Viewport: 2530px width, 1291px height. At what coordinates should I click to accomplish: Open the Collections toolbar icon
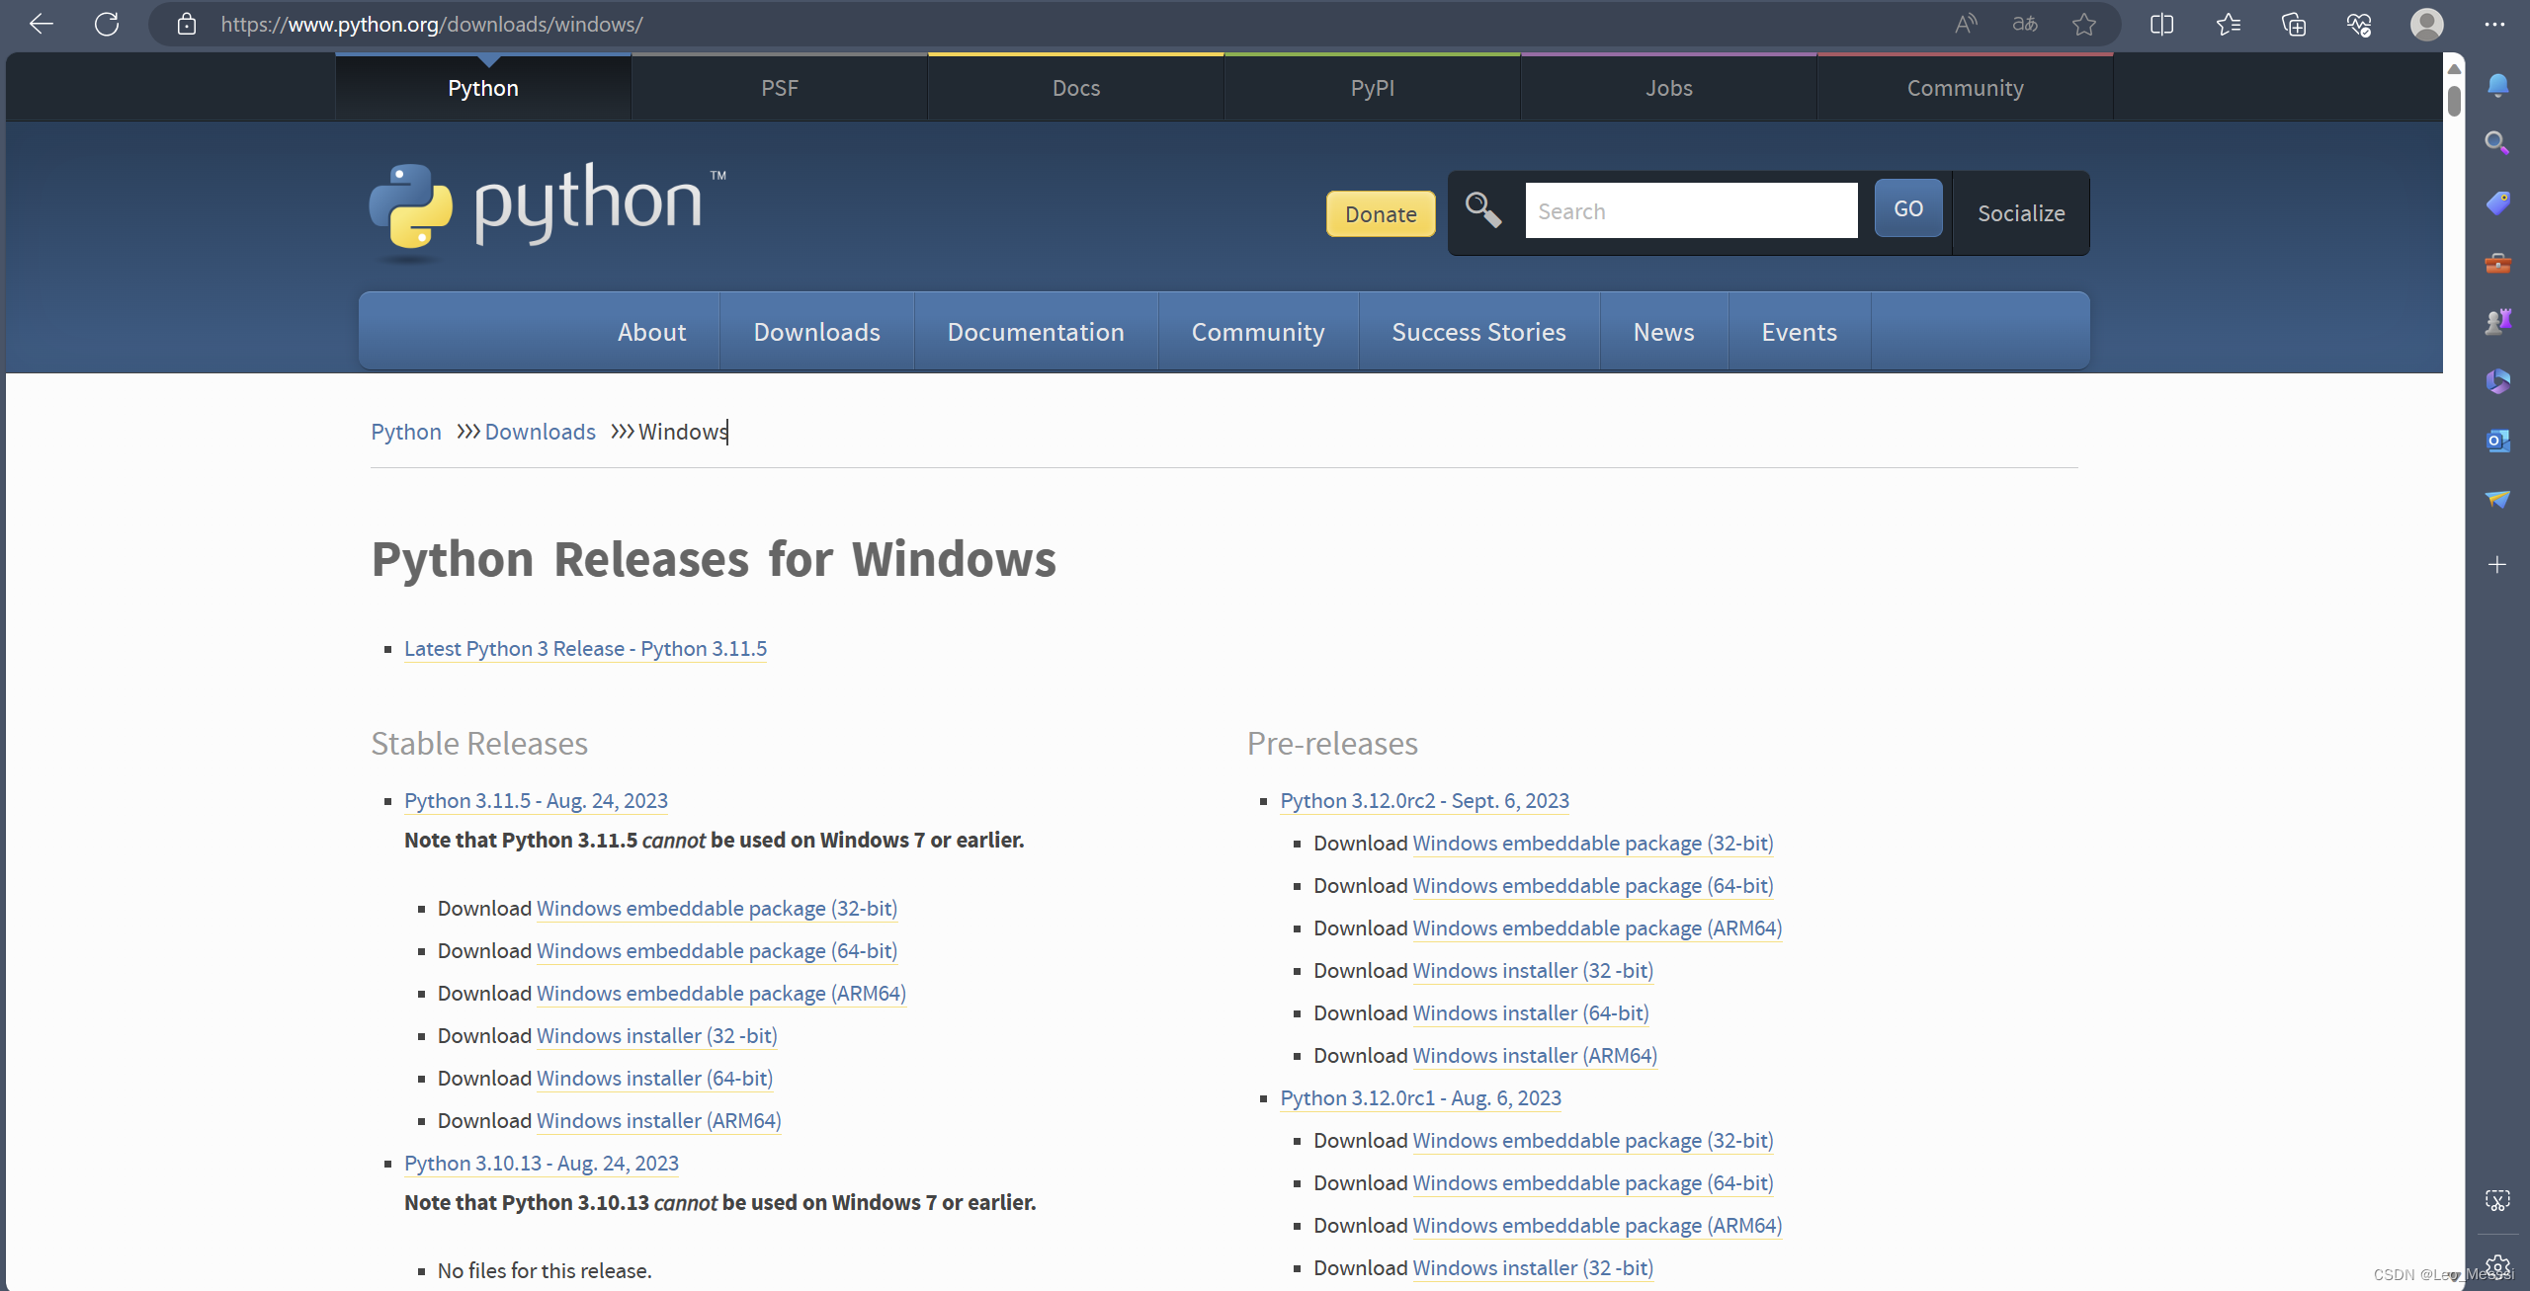pyautogui.click(x=2293, y=24)
